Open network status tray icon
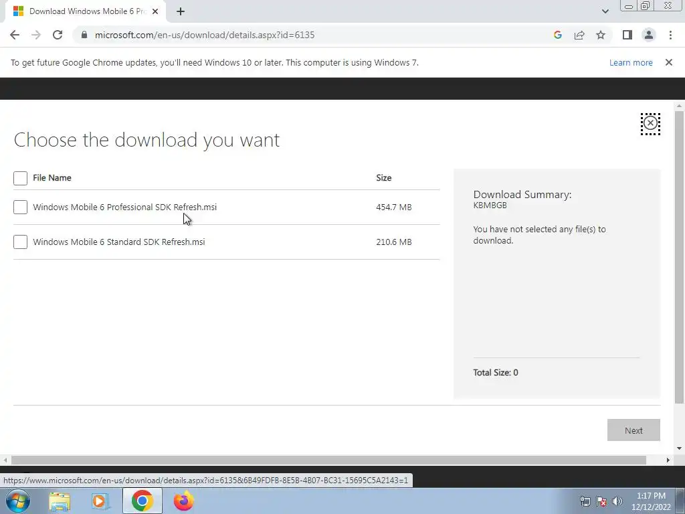 tap(585, 501)
